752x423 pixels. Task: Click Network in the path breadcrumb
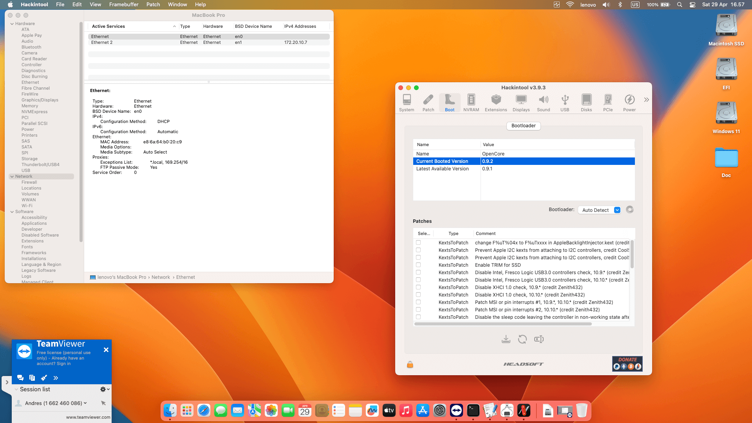click(161, 277)
